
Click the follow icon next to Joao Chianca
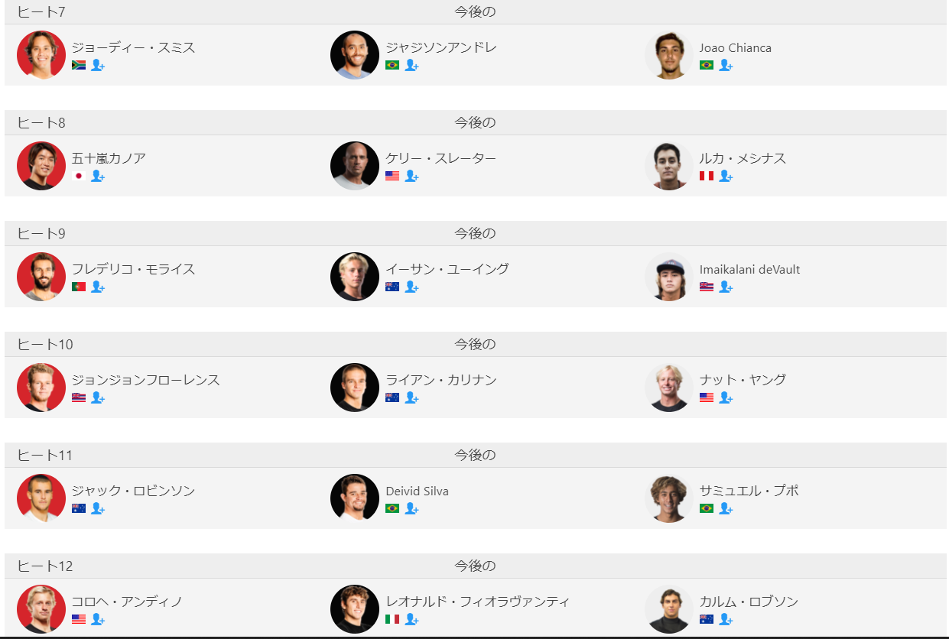pyautogui.click(x=726, y=66)
